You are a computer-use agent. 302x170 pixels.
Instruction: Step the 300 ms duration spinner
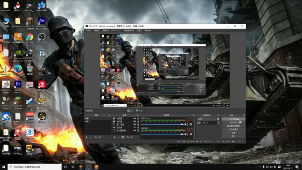tap(219, 123)
